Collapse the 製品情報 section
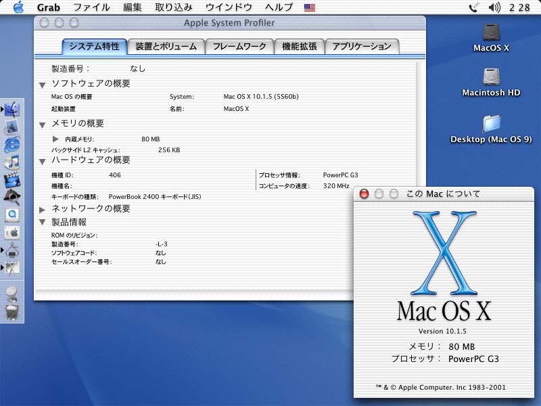 point(42,223)
